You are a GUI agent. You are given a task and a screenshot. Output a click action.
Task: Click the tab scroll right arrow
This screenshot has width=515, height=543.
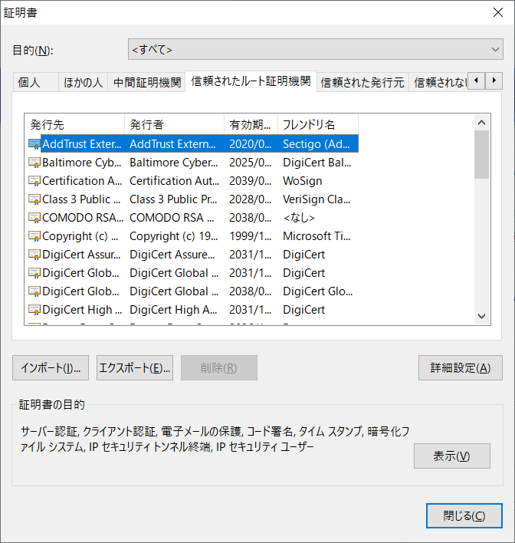494,81
